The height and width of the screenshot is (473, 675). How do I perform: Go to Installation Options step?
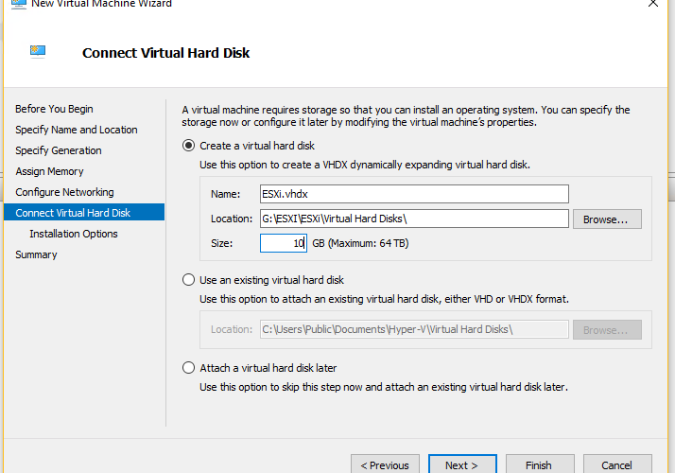click(x=74, y=234)
